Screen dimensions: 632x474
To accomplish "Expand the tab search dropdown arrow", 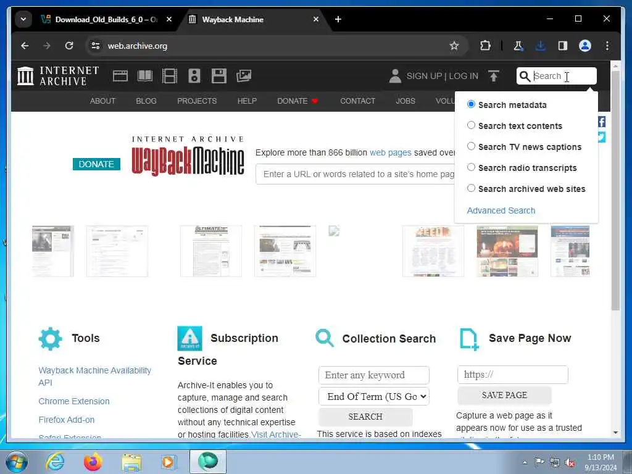I will (x=23, y=19).
